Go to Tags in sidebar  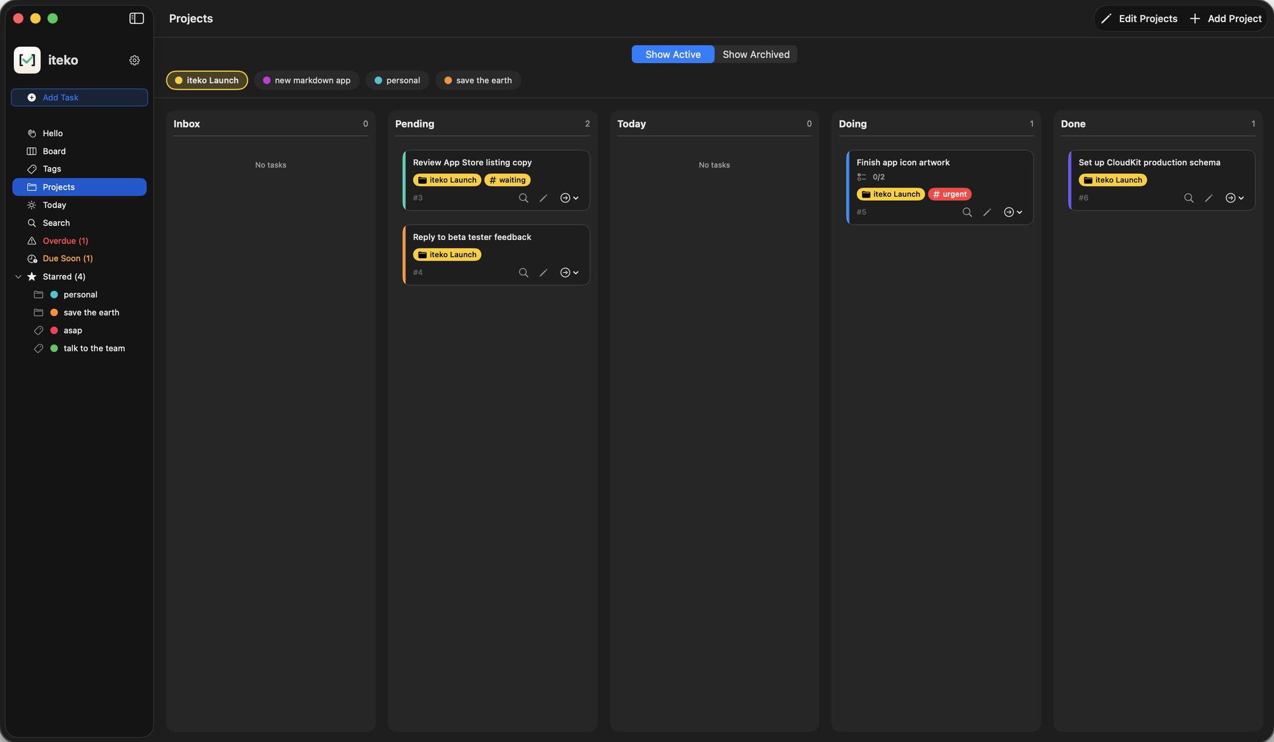(79, 169)
